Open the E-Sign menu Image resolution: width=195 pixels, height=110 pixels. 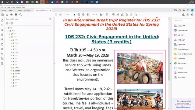(x=13, y=7)
